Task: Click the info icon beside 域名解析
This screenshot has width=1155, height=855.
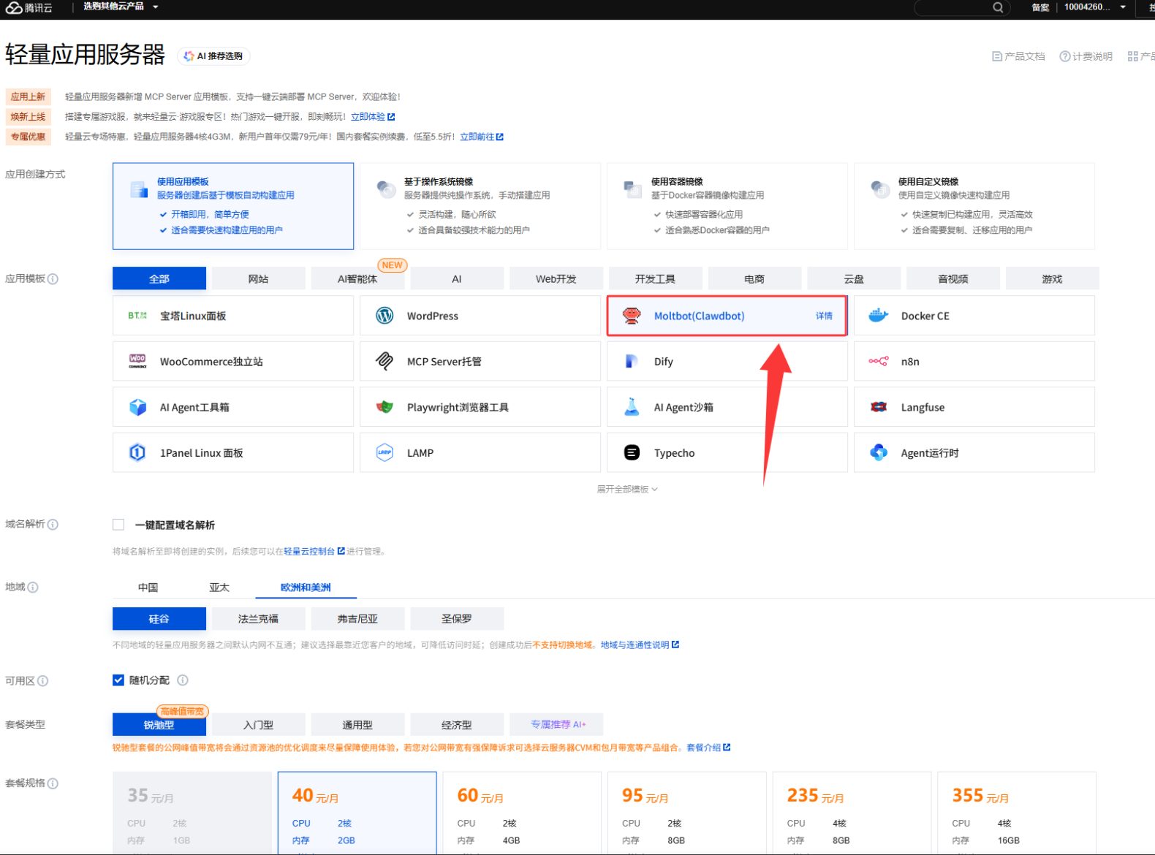Action: pos(53,524)
